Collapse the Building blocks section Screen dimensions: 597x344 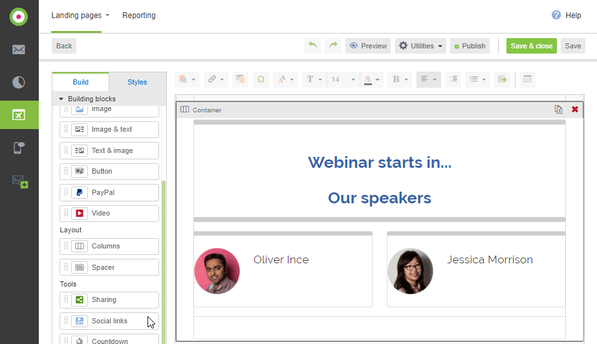click(x=61, y=99)
